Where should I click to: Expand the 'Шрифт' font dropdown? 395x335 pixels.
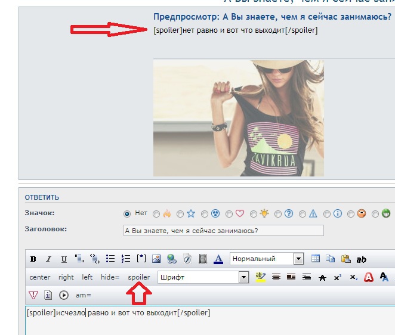pyautogui.click(x=203, y=277)
